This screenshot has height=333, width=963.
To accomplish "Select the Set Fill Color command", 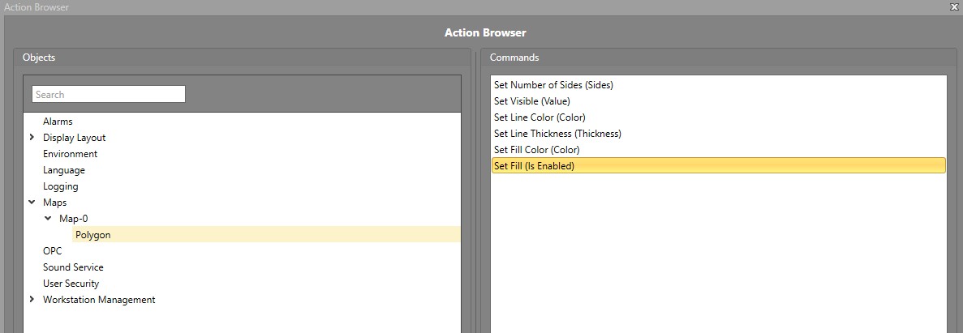I will coord(536,150).
